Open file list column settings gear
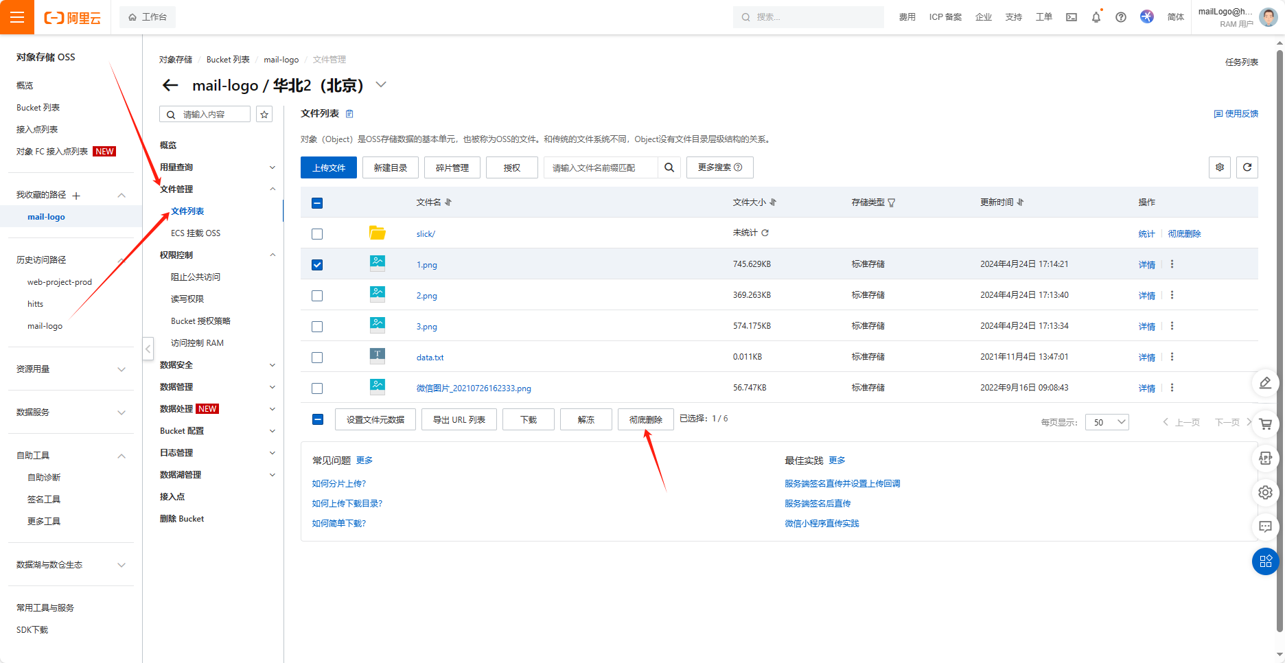This screenshot has height=663, width=1285. [x=1219, y=167]
